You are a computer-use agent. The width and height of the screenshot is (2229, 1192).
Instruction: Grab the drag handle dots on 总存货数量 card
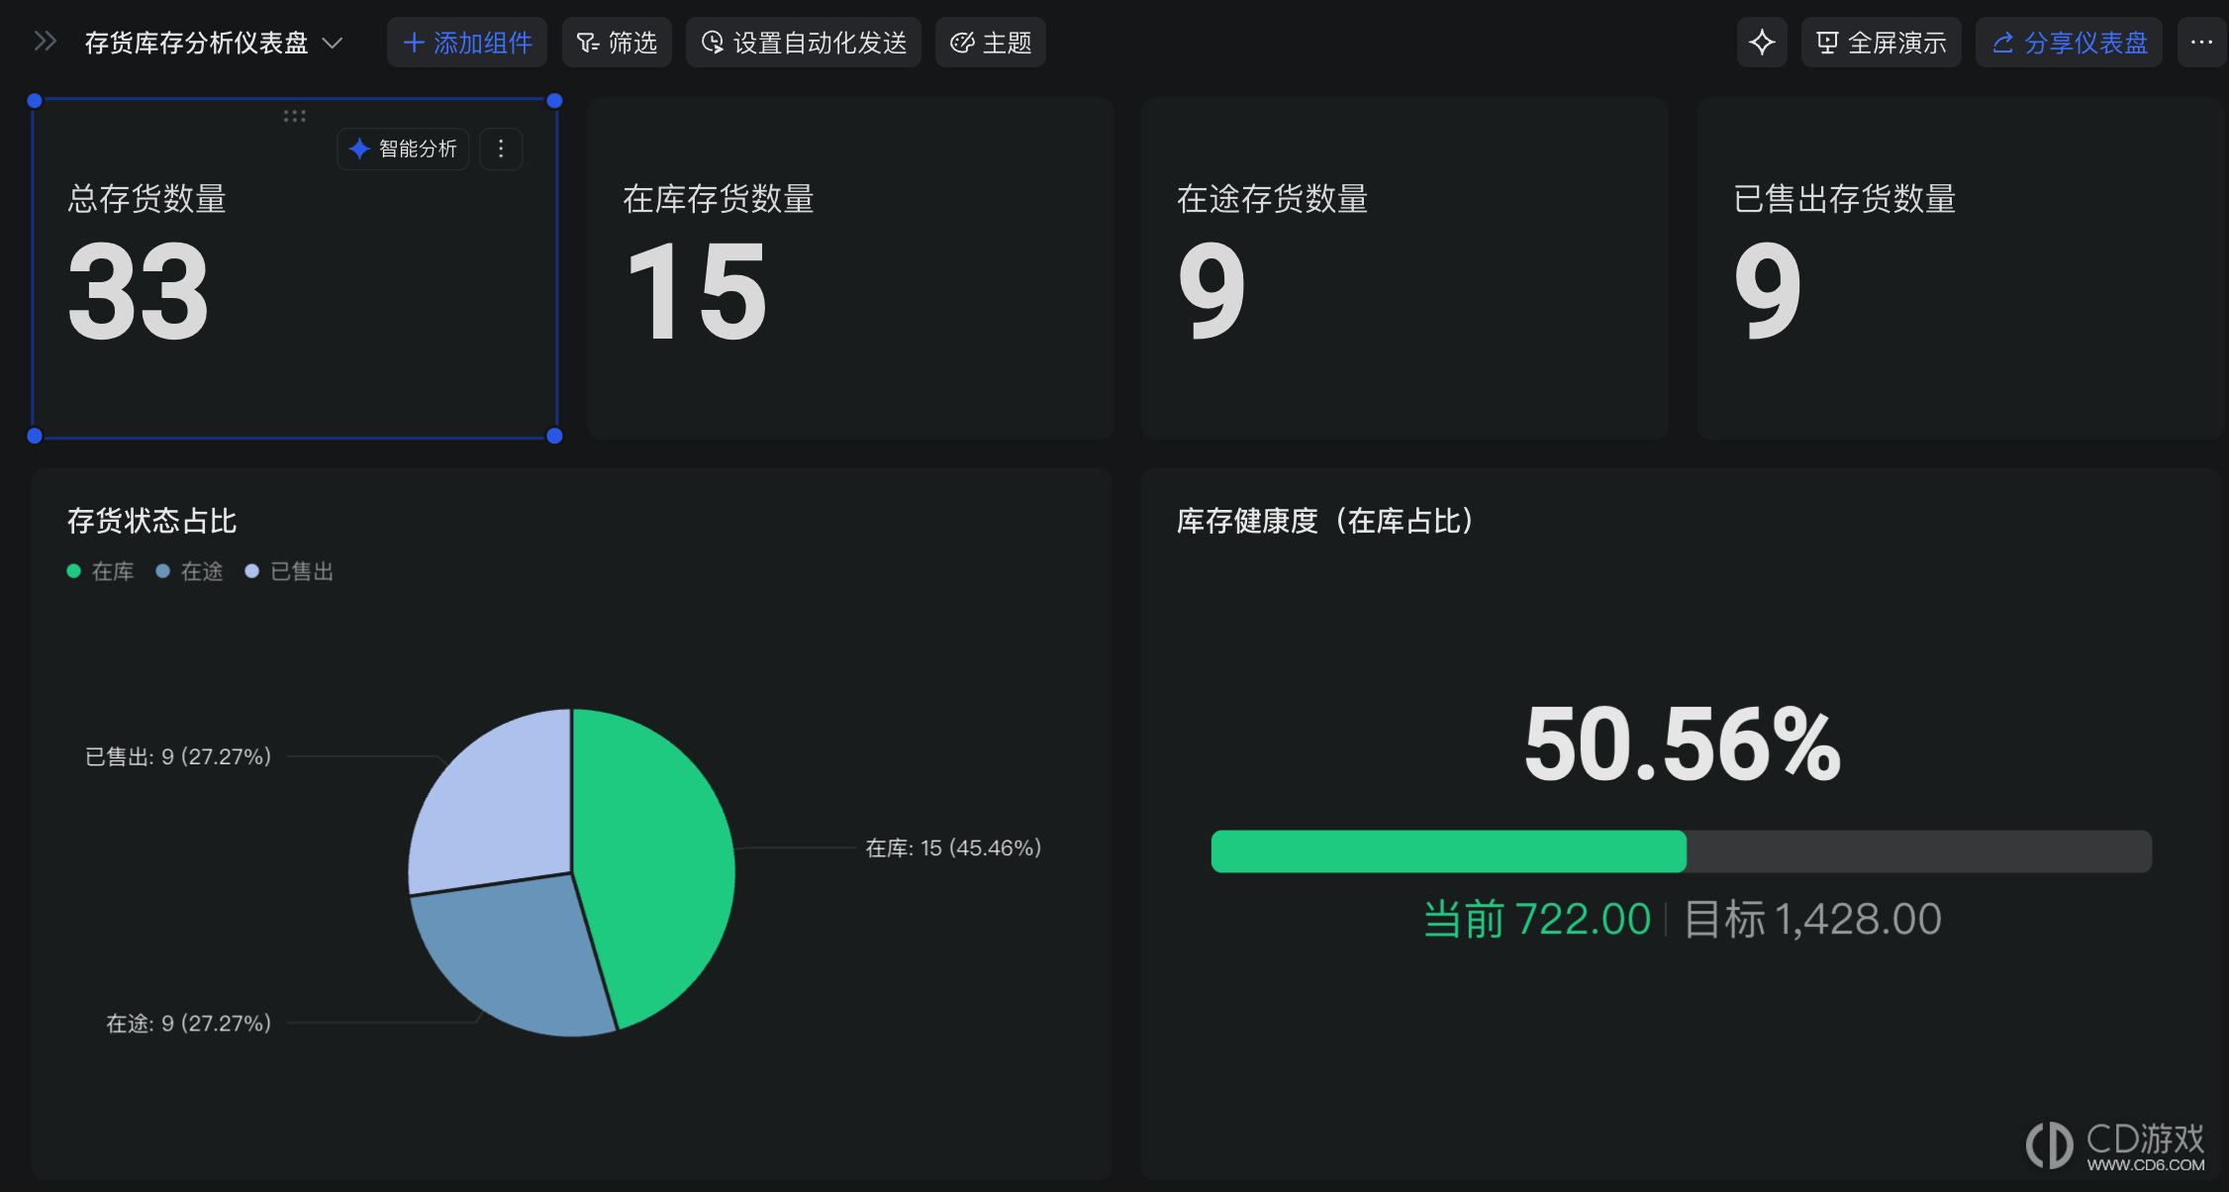click(x=294, y=116)
